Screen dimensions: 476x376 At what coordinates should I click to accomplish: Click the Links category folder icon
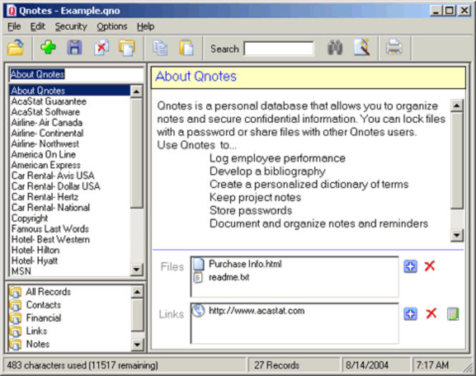pos(15,331)
